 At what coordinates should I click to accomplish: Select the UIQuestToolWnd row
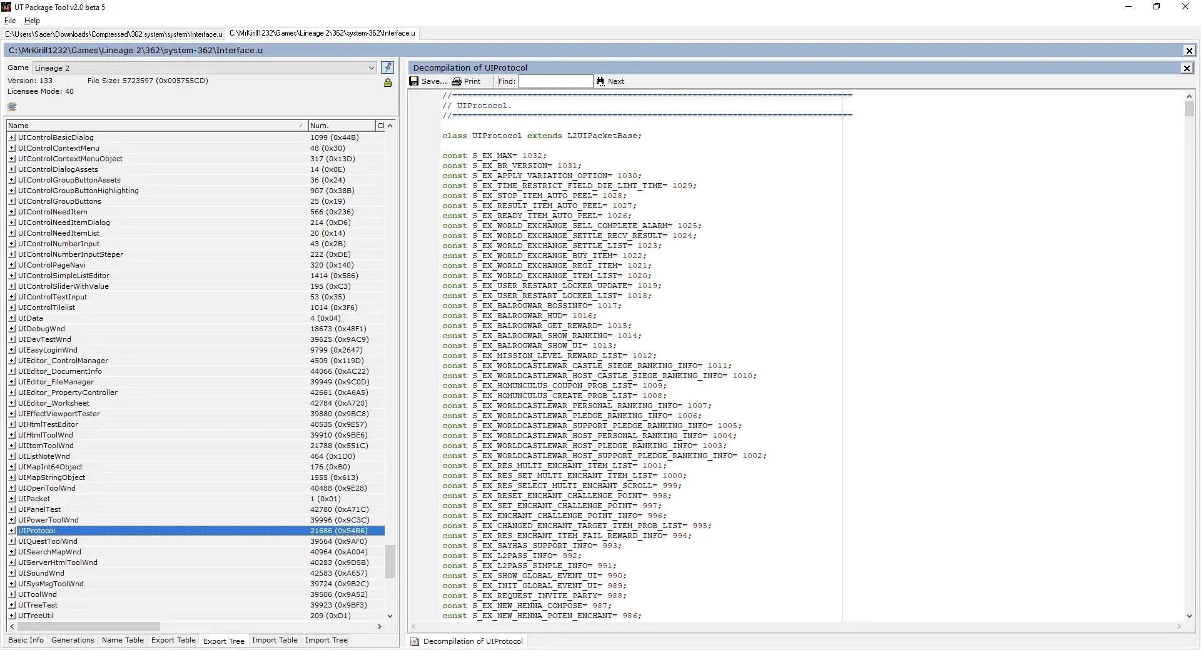point(196,541)
